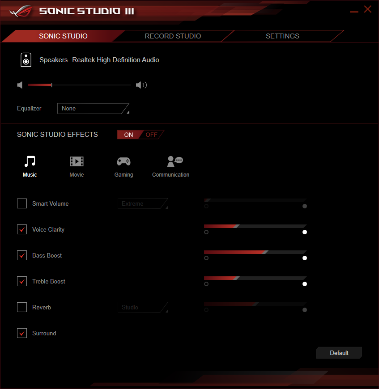Adjust the Voice Clarity level slider
The width and height of the screenshot is (379, 389).
pyautogui.click(x=255, y=226)
